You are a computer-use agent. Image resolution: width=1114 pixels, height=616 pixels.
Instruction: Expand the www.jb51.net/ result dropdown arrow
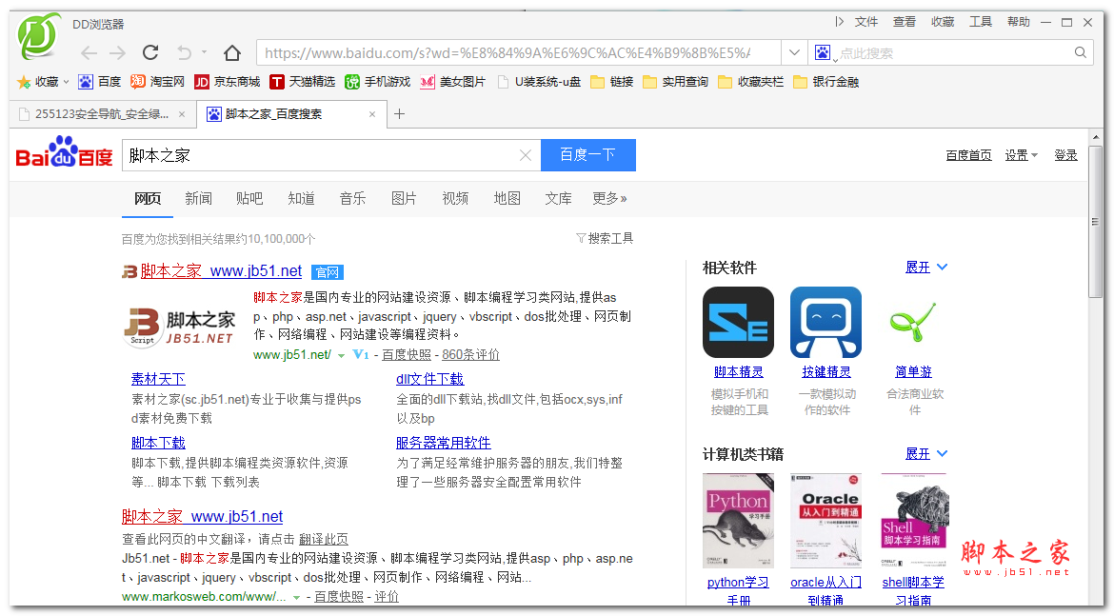[341, 355]
